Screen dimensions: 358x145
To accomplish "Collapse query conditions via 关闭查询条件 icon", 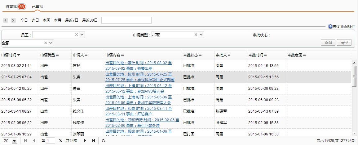I will 330,27.
